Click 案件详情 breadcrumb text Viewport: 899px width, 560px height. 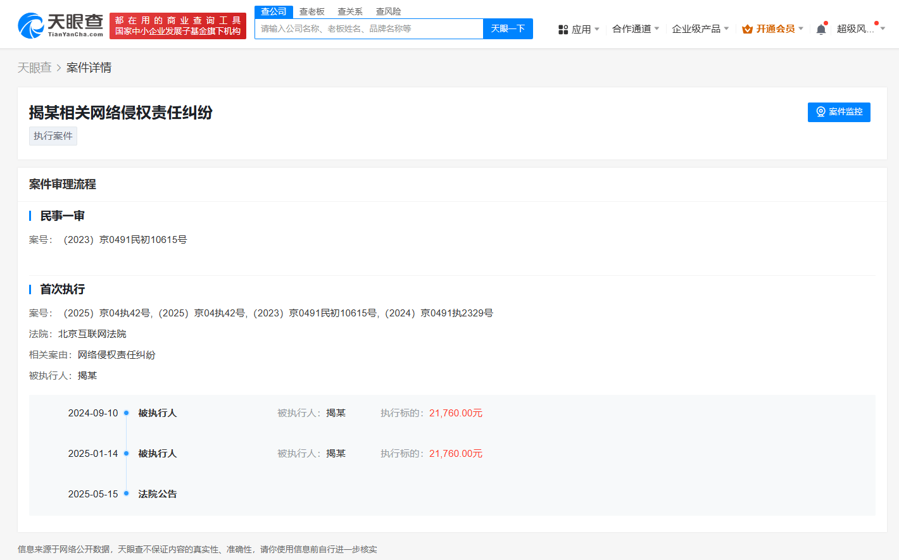coord(89,68)
